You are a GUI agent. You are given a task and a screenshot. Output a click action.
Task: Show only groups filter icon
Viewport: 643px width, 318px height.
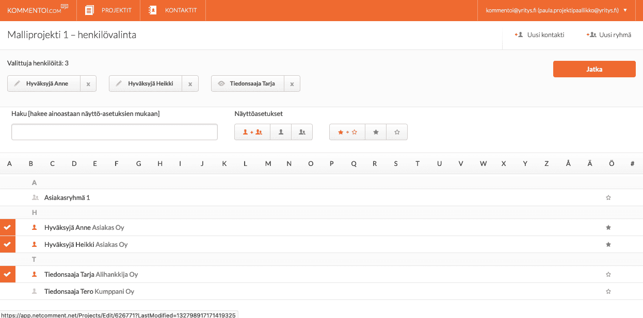click(302, 132)
